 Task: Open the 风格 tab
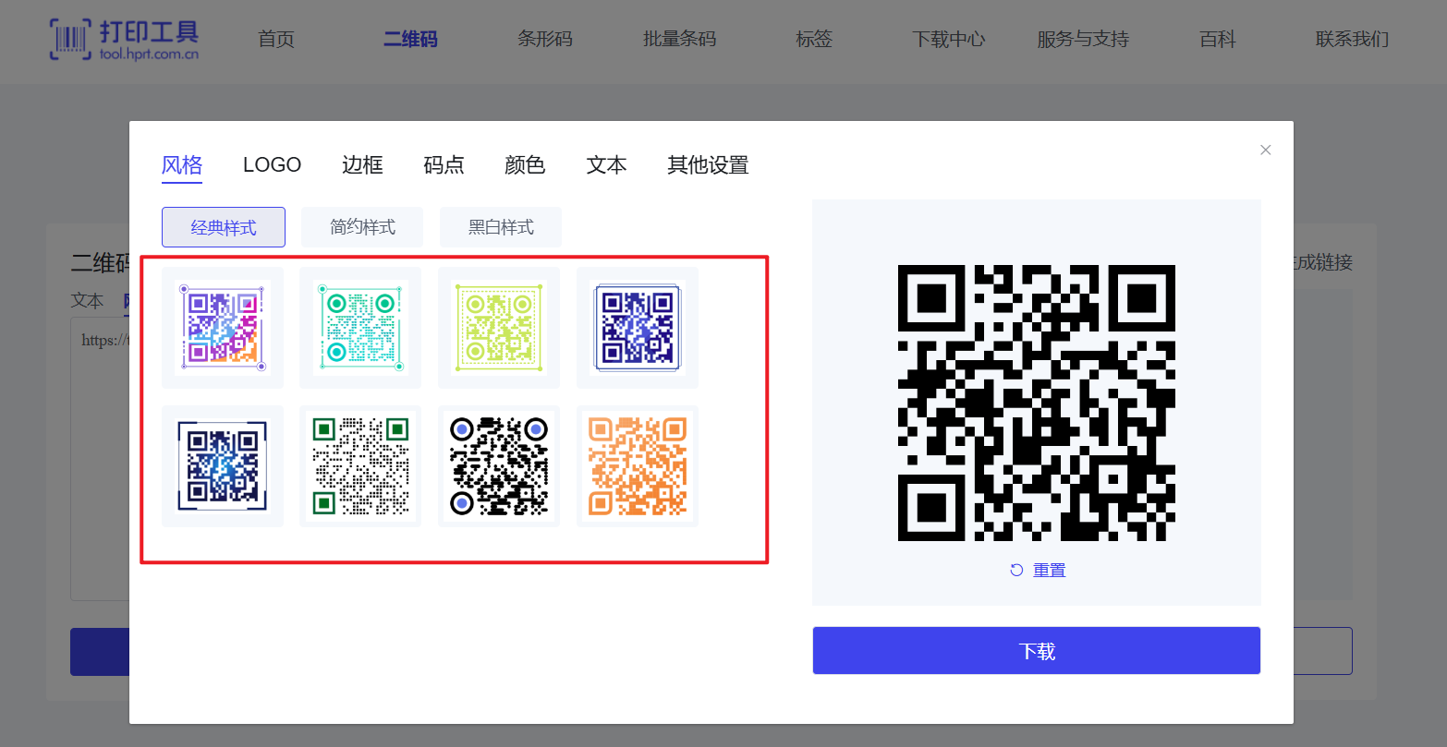coord(182,165)
